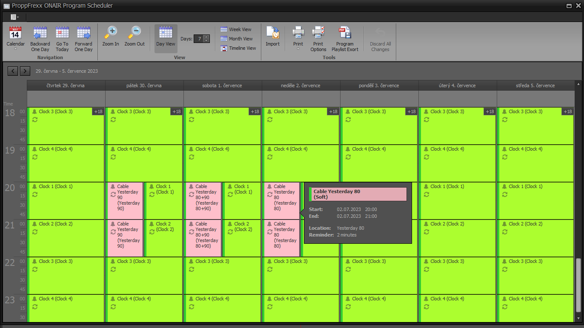This screenshot has width=584, height=328.
Task: Show +18 more items on čtvrtek 29. června
Action: pyautogui.click(x=98, y=111)
